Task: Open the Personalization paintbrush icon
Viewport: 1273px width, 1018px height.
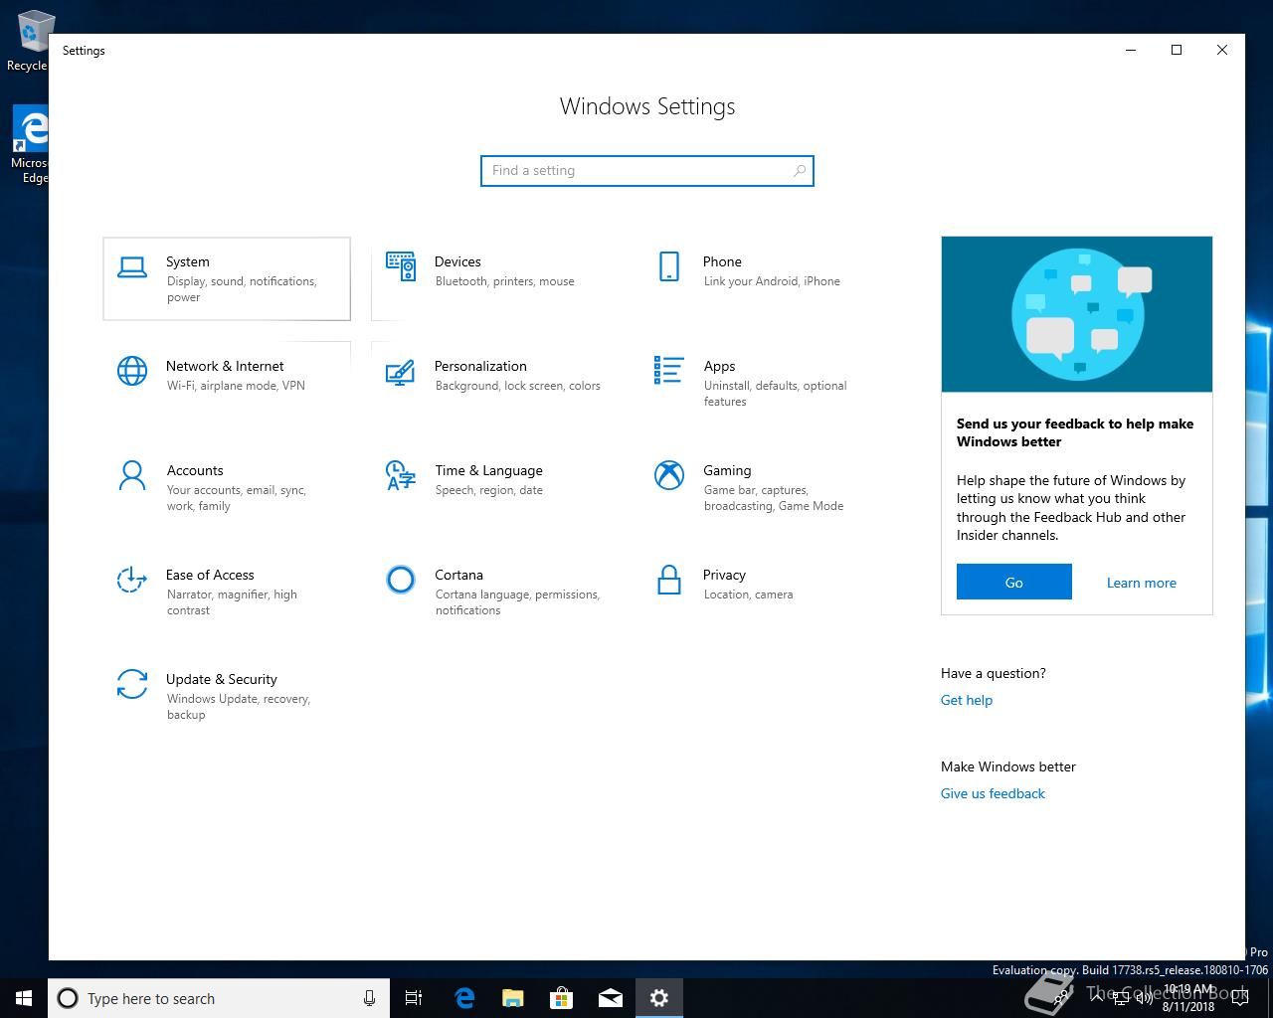Action: [x=401, y=371]
